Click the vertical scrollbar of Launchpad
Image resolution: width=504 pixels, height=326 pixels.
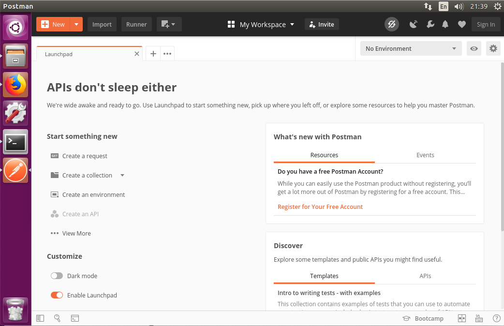(x=502, y=146)
